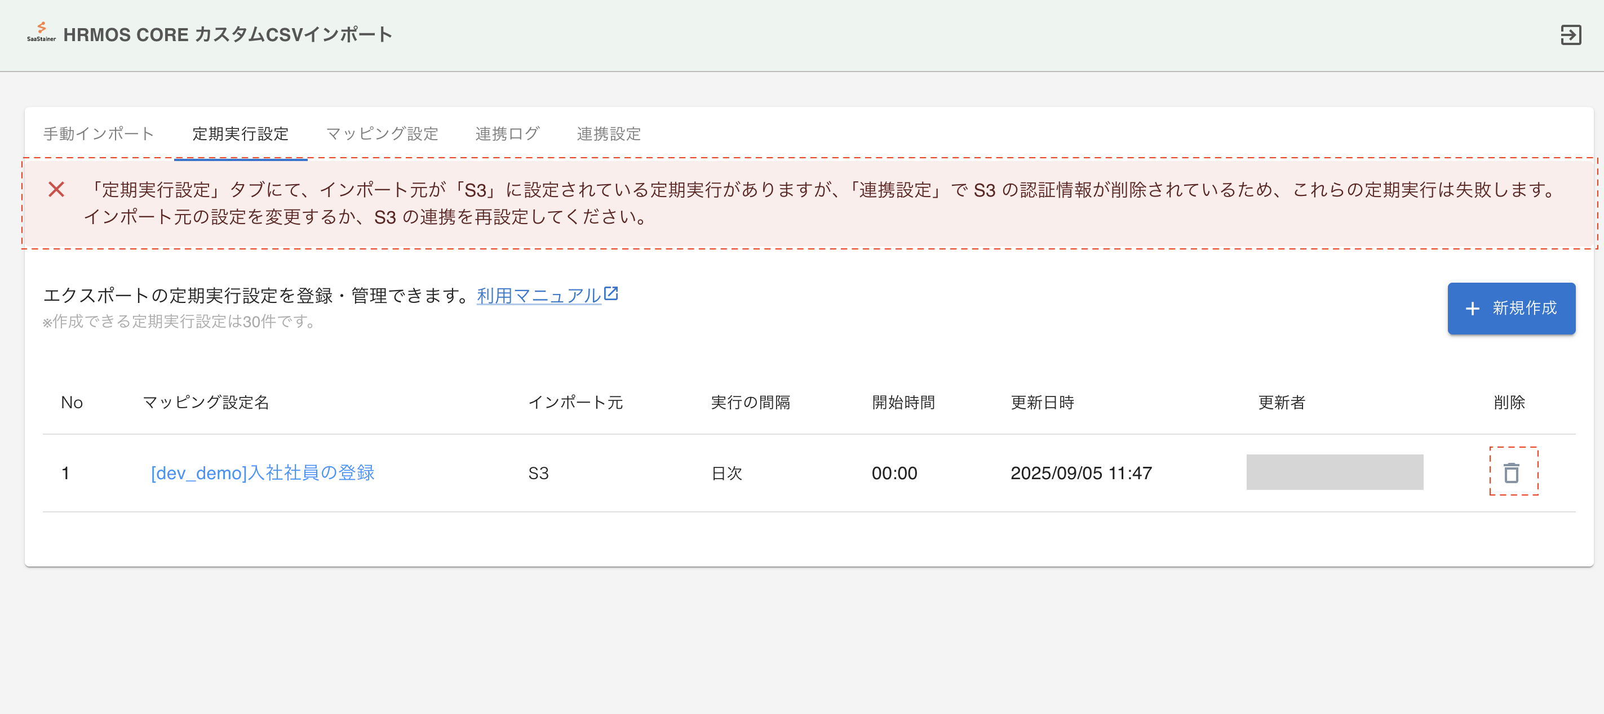Viewport: 1604px width, 714px height.
Task: Click the external link icon beside 利用マニュアル
Action: pyautogui.click(x=612, y=293)
